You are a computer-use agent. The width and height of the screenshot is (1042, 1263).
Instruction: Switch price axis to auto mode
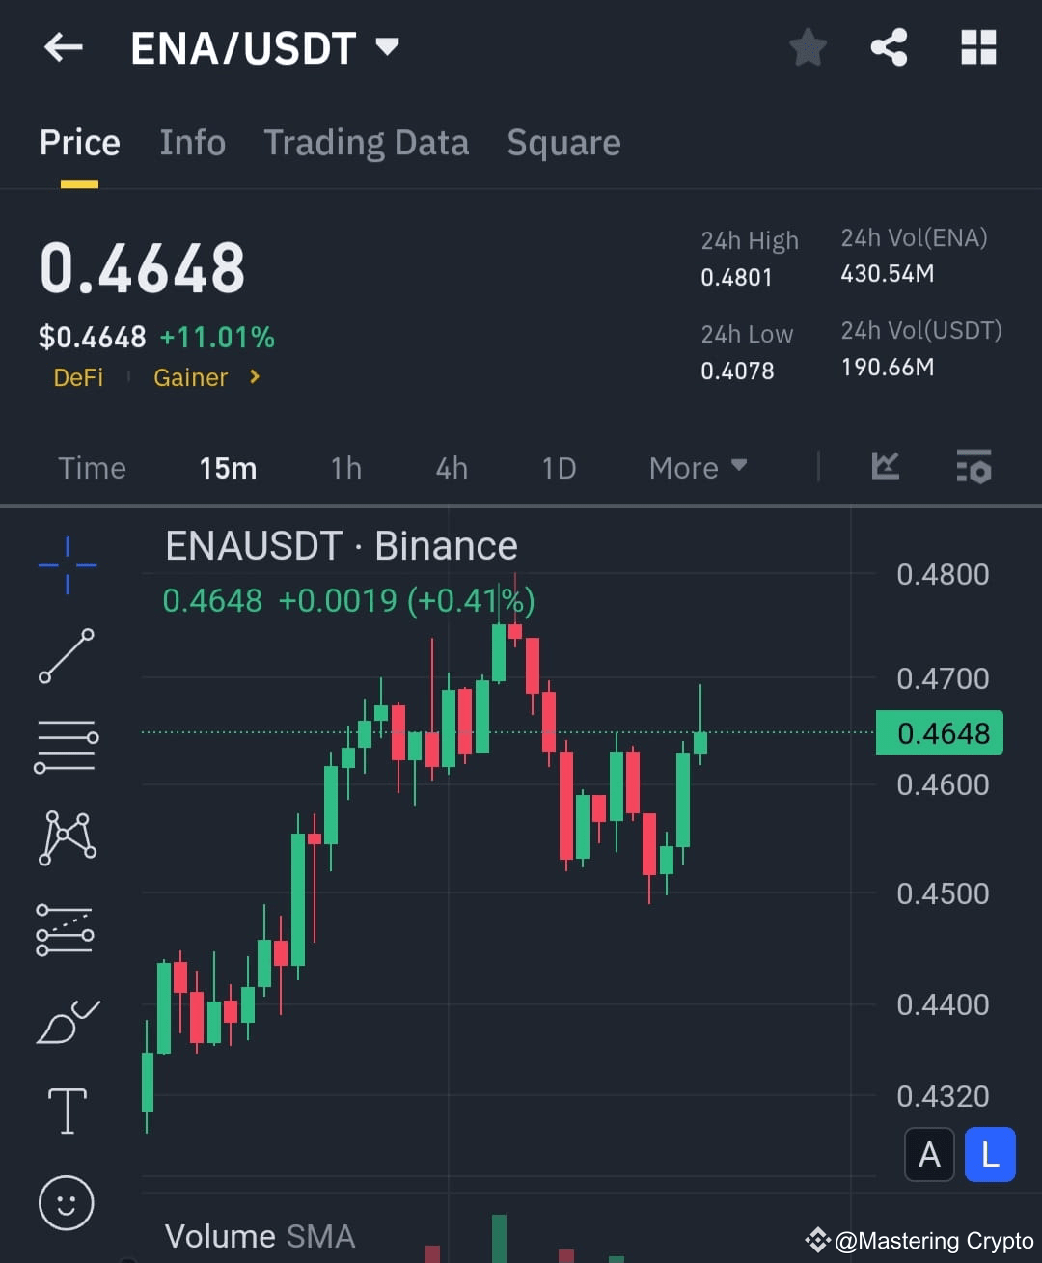[929, 1154]
